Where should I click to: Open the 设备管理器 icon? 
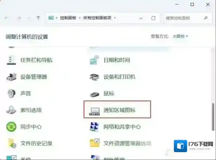click(x=12, y=77)
